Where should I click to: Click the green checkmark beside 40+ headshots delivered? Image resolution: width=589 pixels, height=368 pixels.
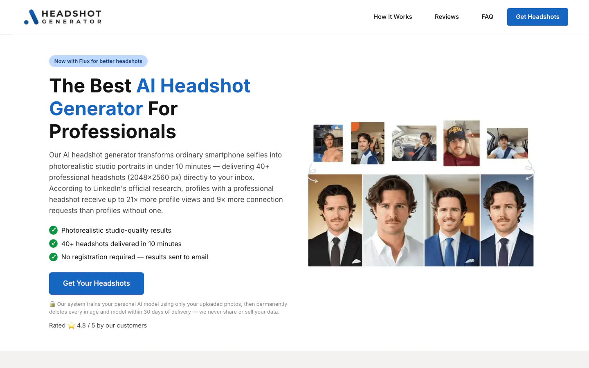pos(53,244)
